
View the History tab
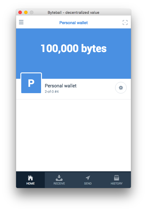point(117,180)
